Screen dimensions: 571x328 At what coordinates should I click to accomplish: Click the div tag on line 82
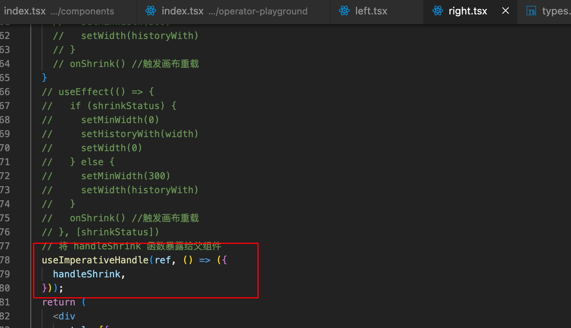point(67,316)
